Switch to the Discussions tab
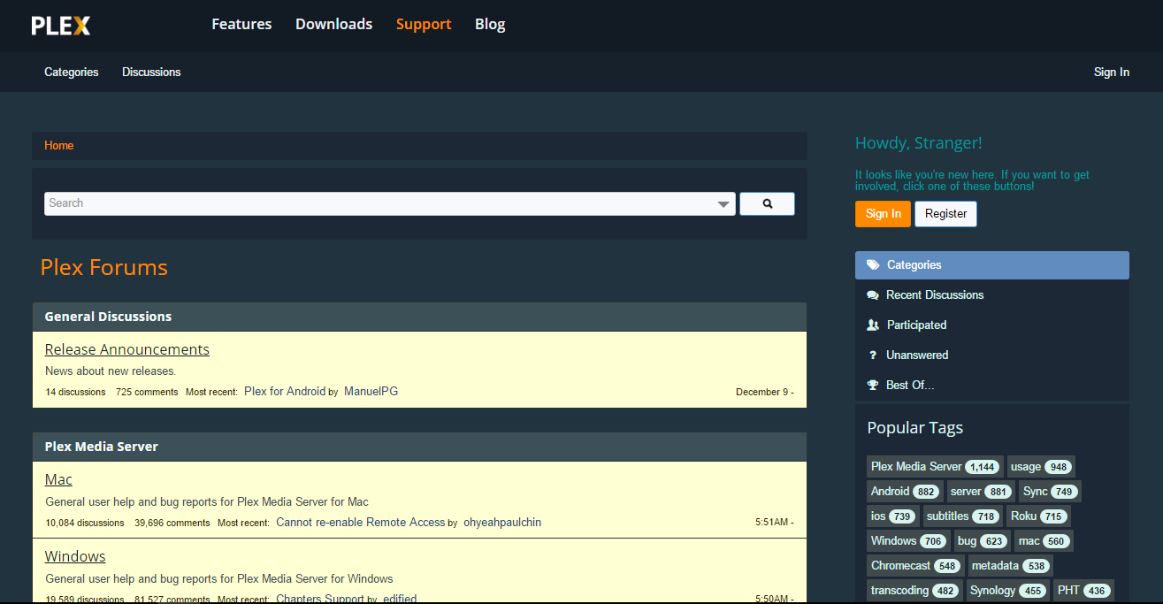This screenshot has height=604, width=1163. [x=150, y=72]
